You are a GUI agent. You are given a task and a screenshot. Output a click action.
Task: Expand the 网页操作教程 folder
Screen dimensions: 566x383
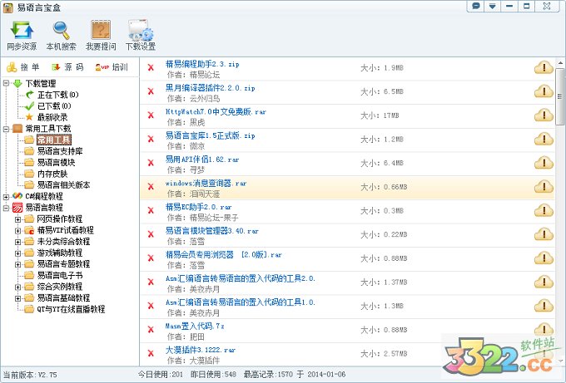[x=17, y=219]
